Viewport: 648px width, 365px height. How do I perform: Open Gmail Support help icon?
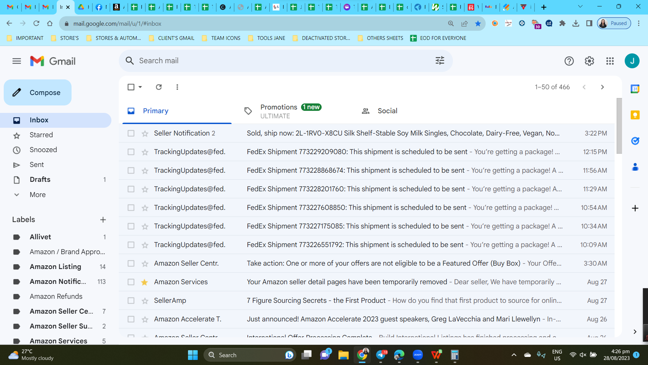point(569,61)
